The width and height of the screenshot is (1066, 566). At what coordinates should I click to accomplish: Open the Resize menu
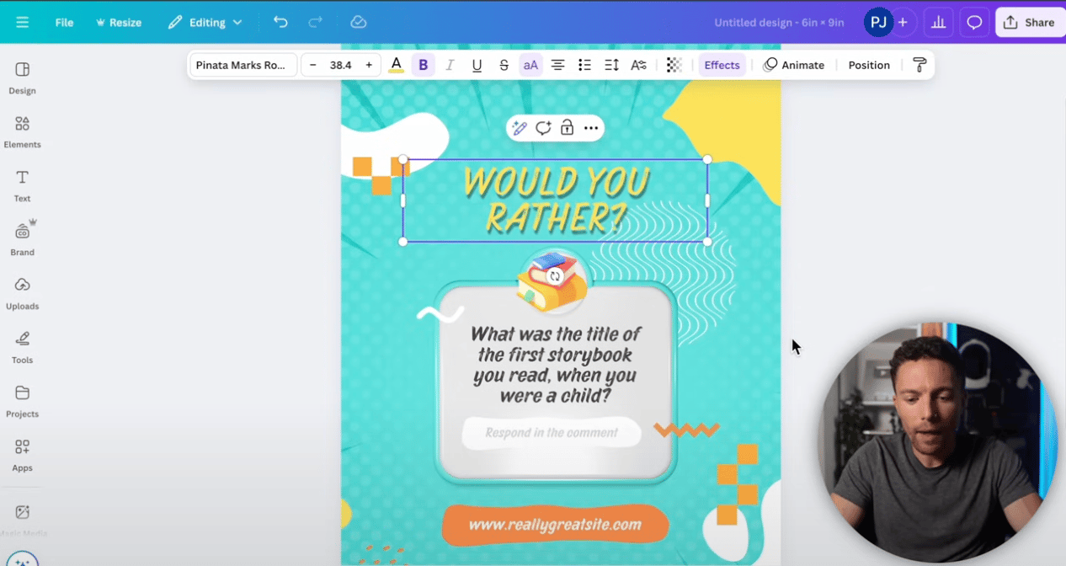[x=119, y=23]
